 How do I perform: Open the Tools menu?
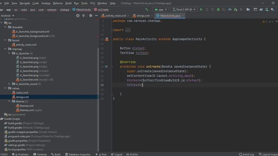coord(84,3)
